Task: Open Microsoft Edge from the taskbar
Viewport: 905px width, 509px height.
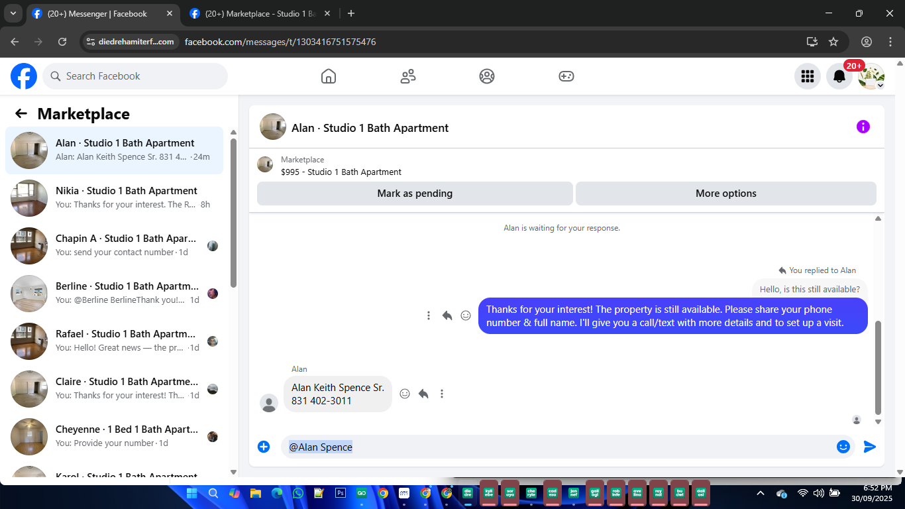Action: tap(277, 493)
